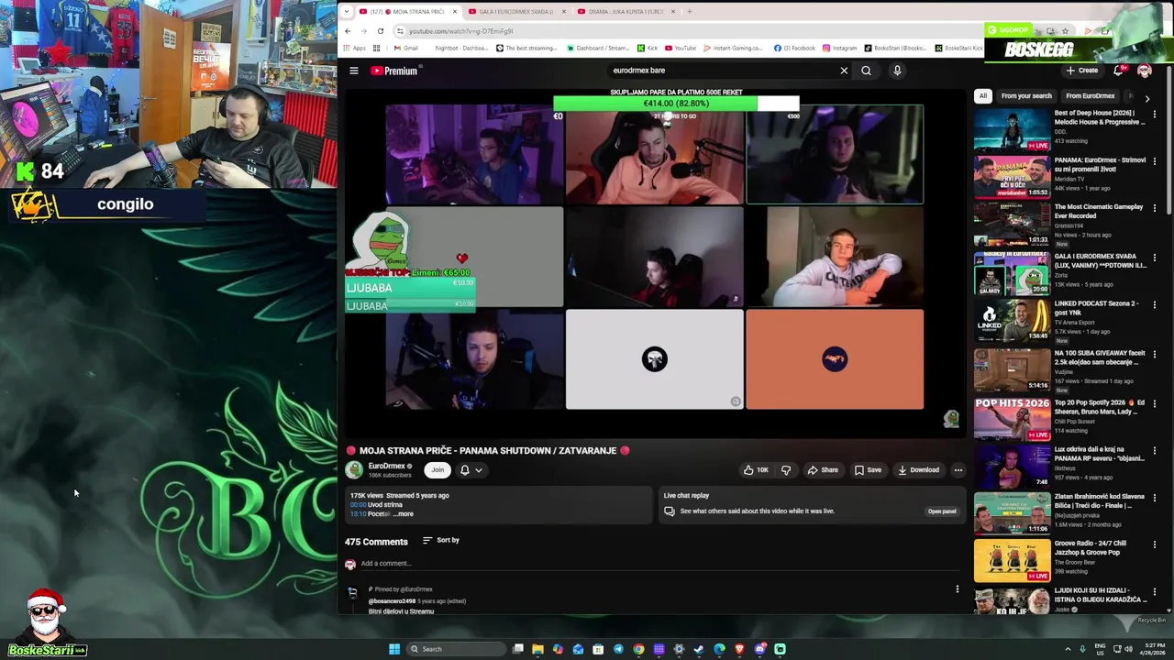Click the magnifier search button

click(866, 71)
